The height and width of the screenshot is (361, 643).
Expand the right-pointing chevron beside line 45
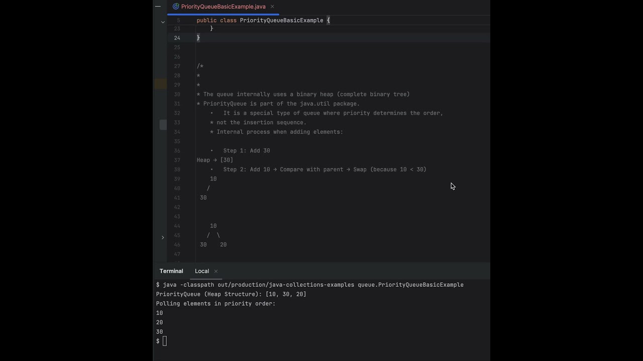point(163,237)
